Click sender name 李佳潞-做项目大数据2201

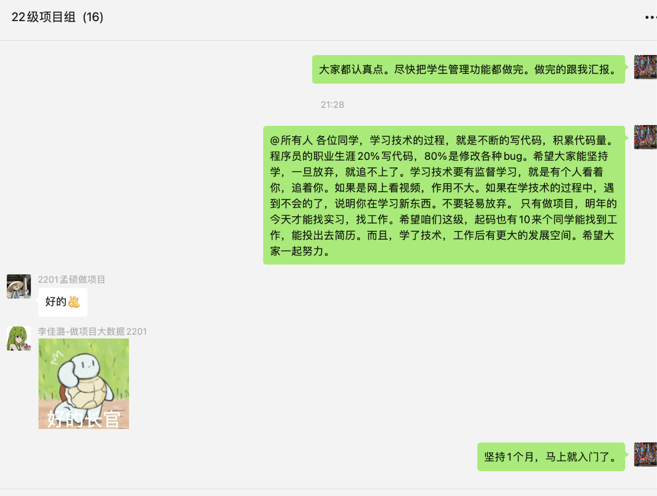tap(92, 332)
